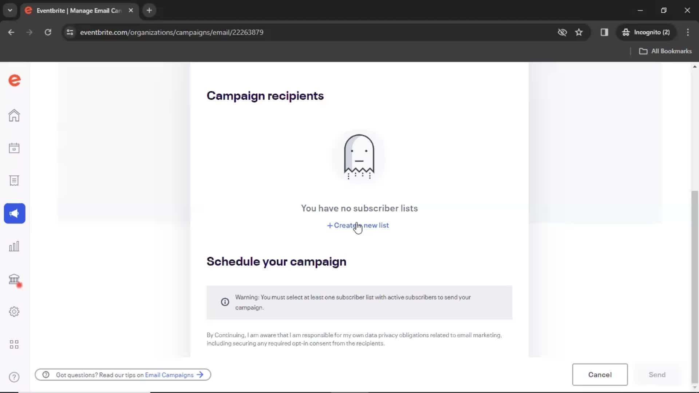Screen dimensions: 699x393
Task: Reload the page
Action: point(48,32)
